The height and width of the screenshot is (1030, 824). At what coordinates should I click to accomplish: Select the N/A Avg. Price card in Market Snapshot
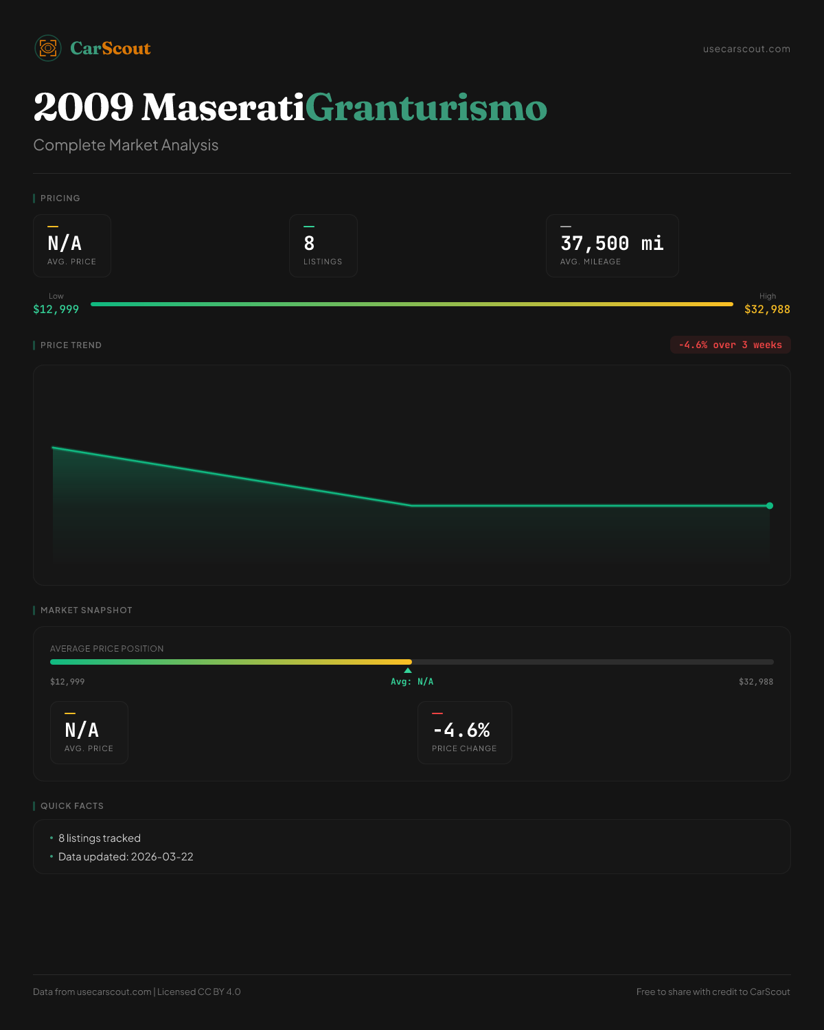click(89, 733)
